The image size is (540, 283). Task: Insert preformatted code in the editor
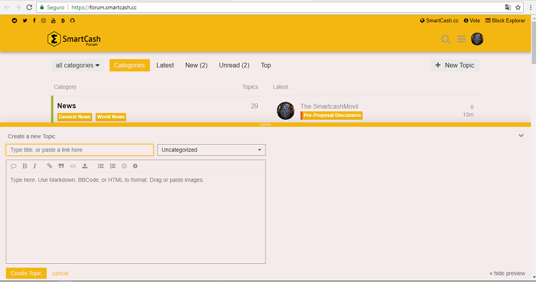pyautogui.click(x=73, y=166)
